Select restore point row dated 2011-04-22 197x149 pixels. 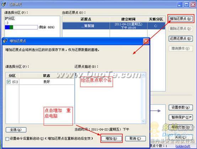coord(114,26)
